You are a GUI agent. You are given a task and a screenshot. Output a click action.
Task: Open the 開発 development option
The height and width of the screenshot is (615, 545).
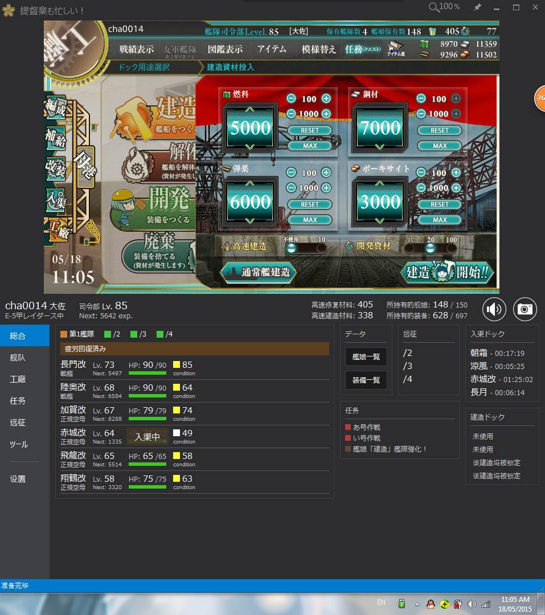[x=154, y=208]
